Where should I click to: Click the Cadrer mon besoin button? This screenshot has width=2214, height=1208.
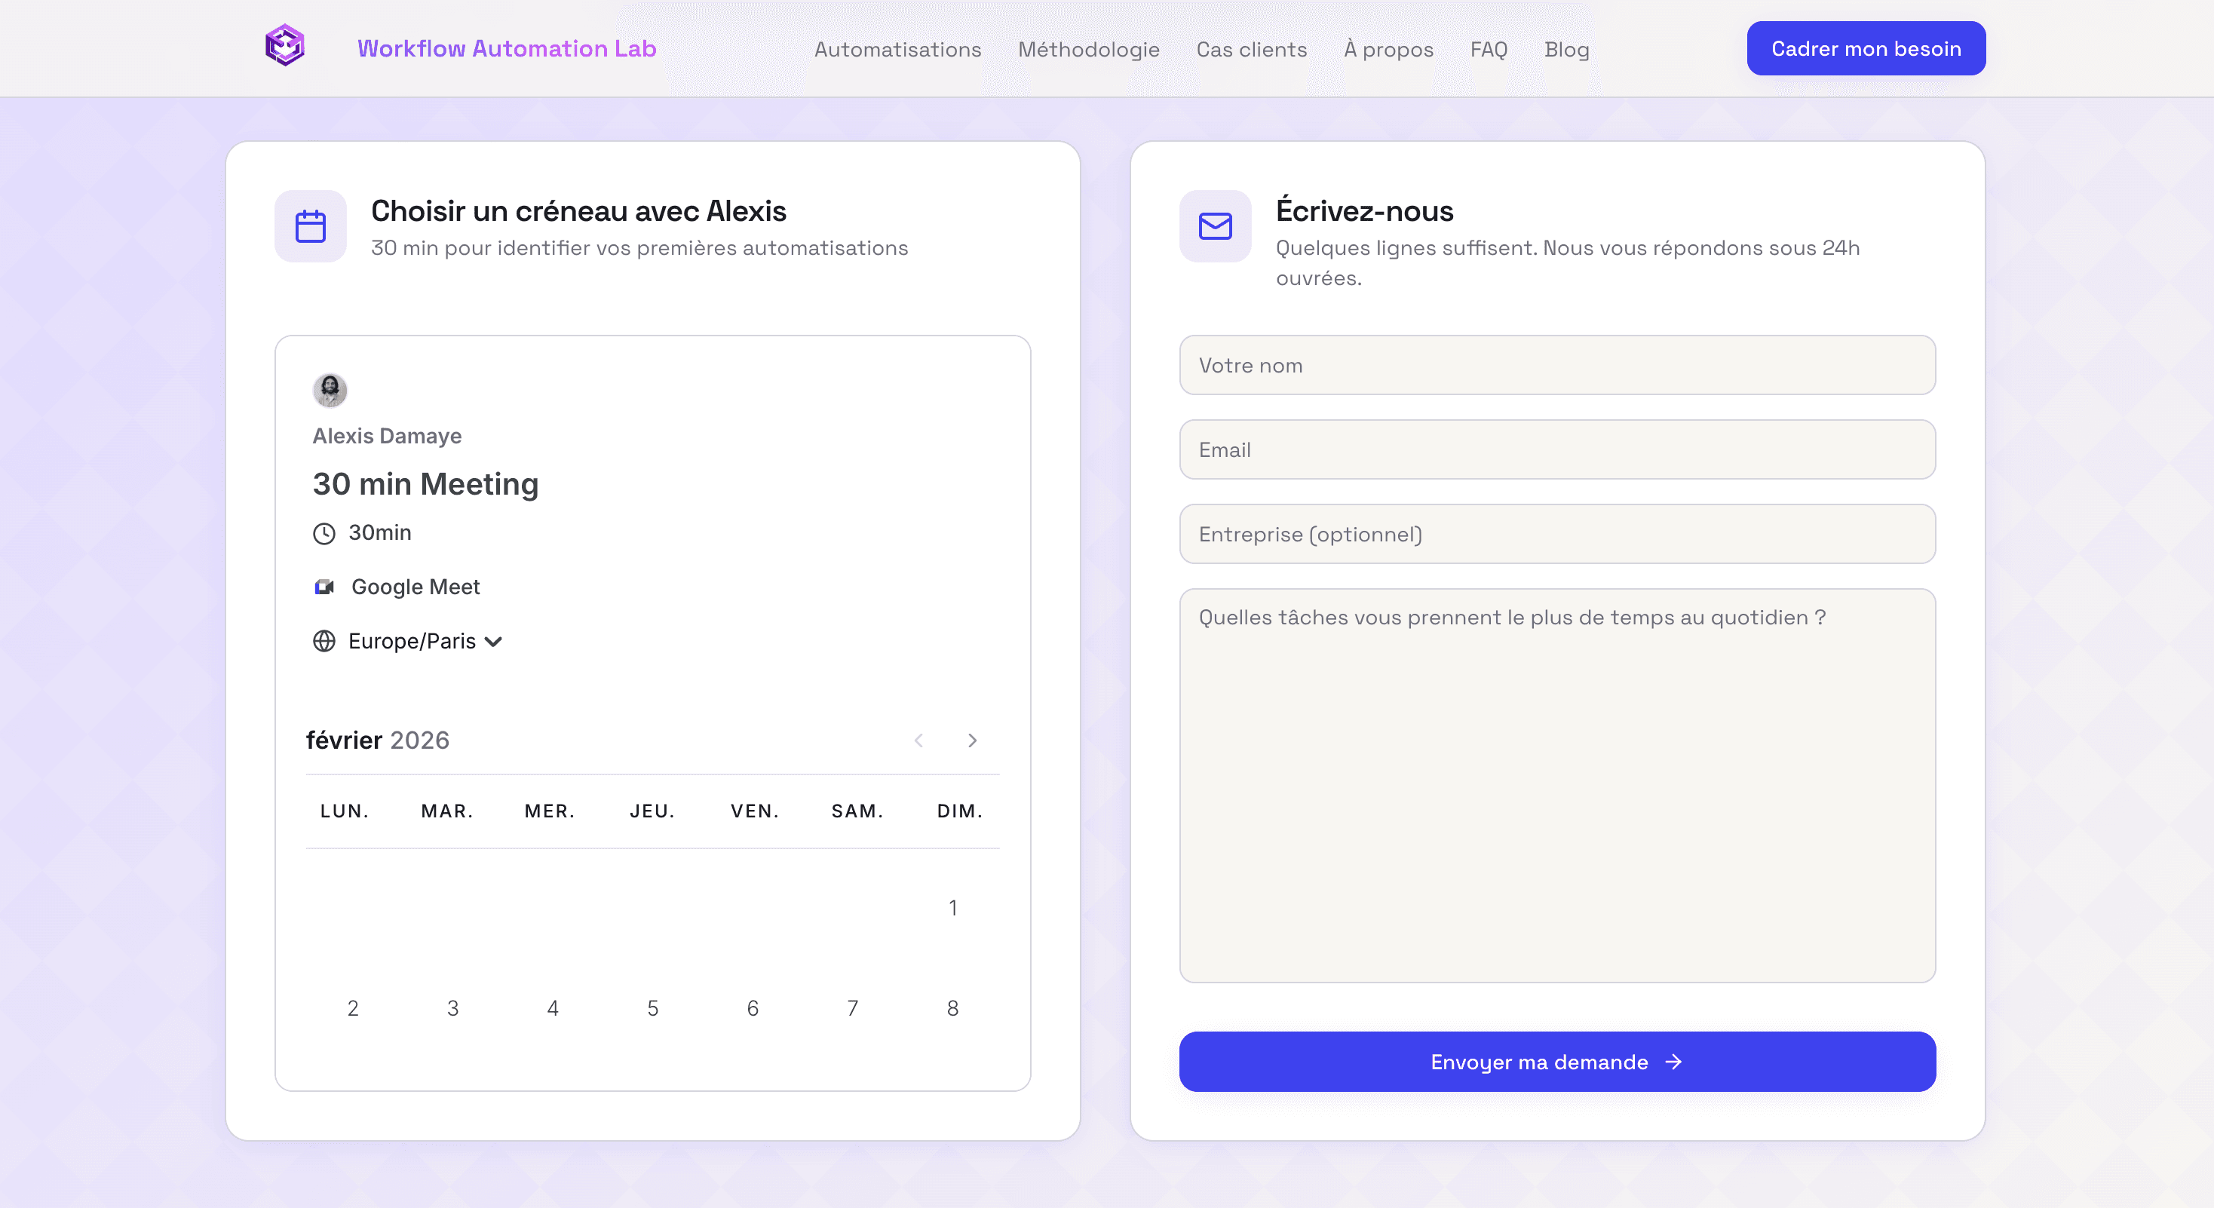tap(1865, 48)
